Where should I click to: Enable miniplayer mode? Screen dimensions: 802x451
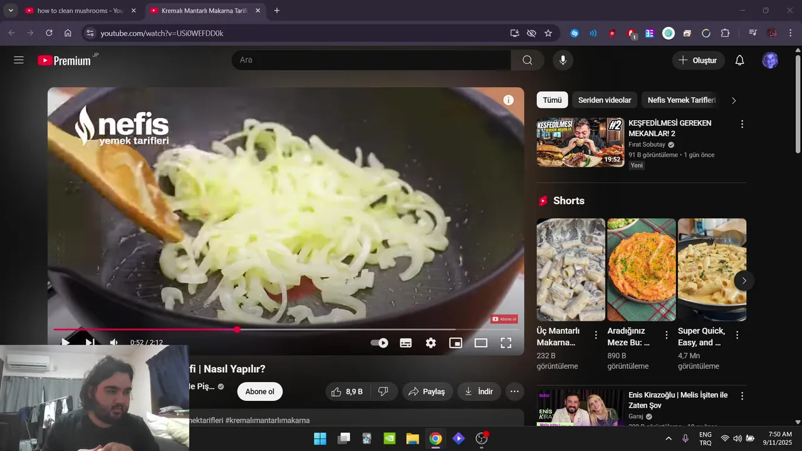pos(456,343)
